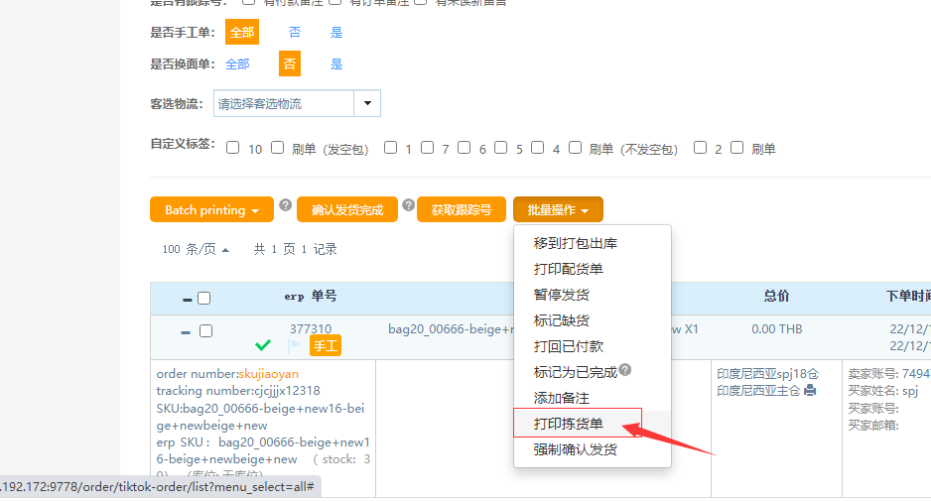Toggle the 批量操作 dropdown button

(558, 209)
